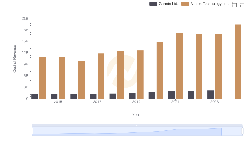Click the Garmin bar for 2019
248x143 pixels.
coord(132,96)
